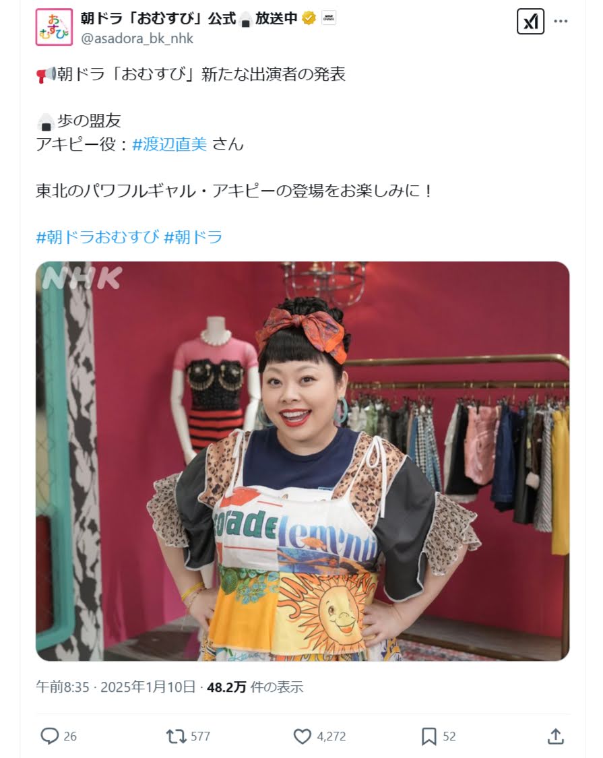Click the post timestamp 午前8:35 2025年1月10日
The width and height of the screenshot is (603, 758).
tap(116, 687)
